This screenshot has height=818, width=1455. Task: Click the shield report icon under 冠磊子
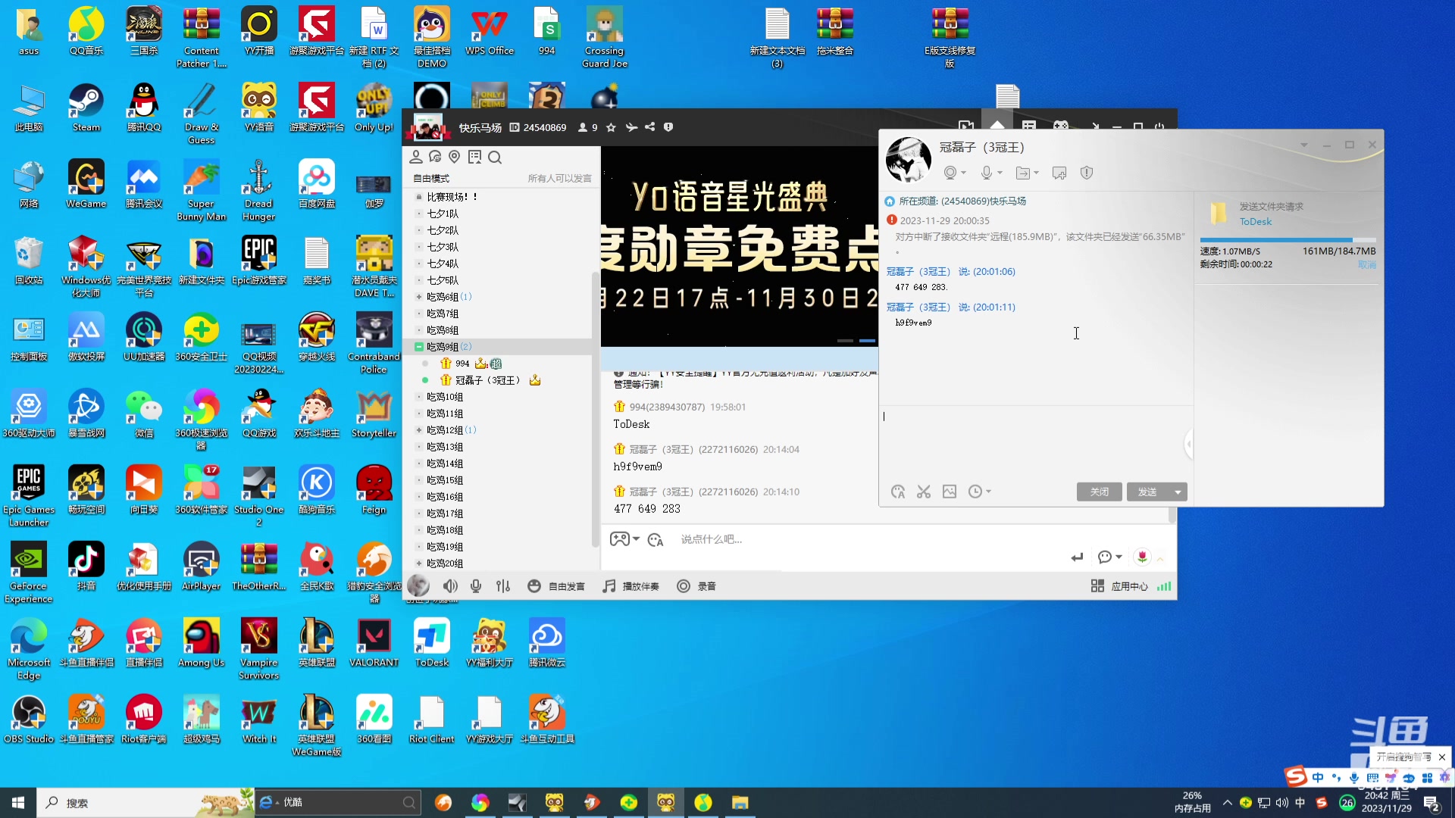[1086, 173]
